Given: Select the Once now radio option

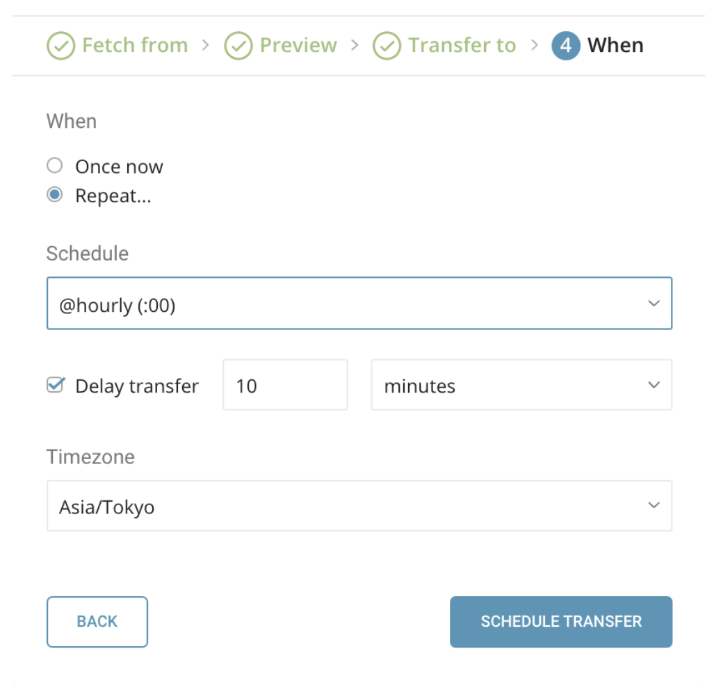Looking at the screenshot, I should (x=54, y=166).
